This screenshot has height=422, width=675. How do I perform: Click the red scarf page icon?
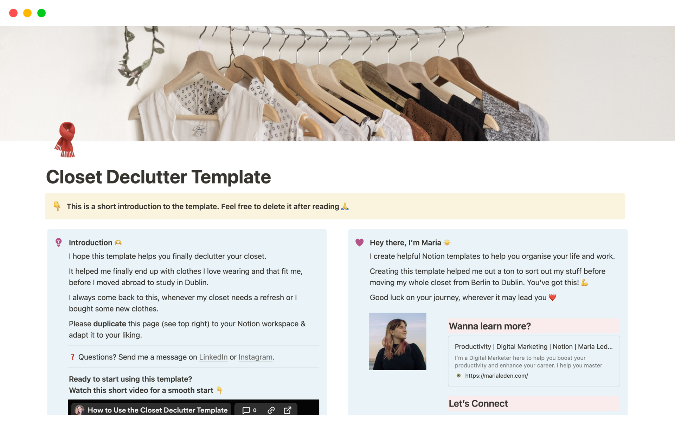65,140
